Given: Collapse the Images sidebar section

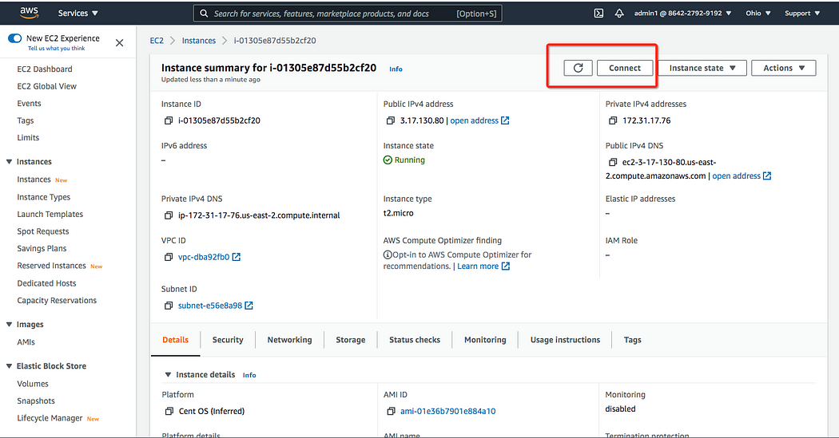Looking at the screenshot, I should coord(9,324).
